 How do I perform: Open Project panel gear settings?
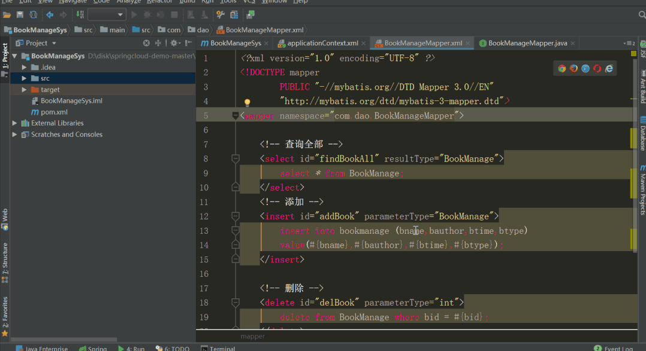[x=175, y=42]
